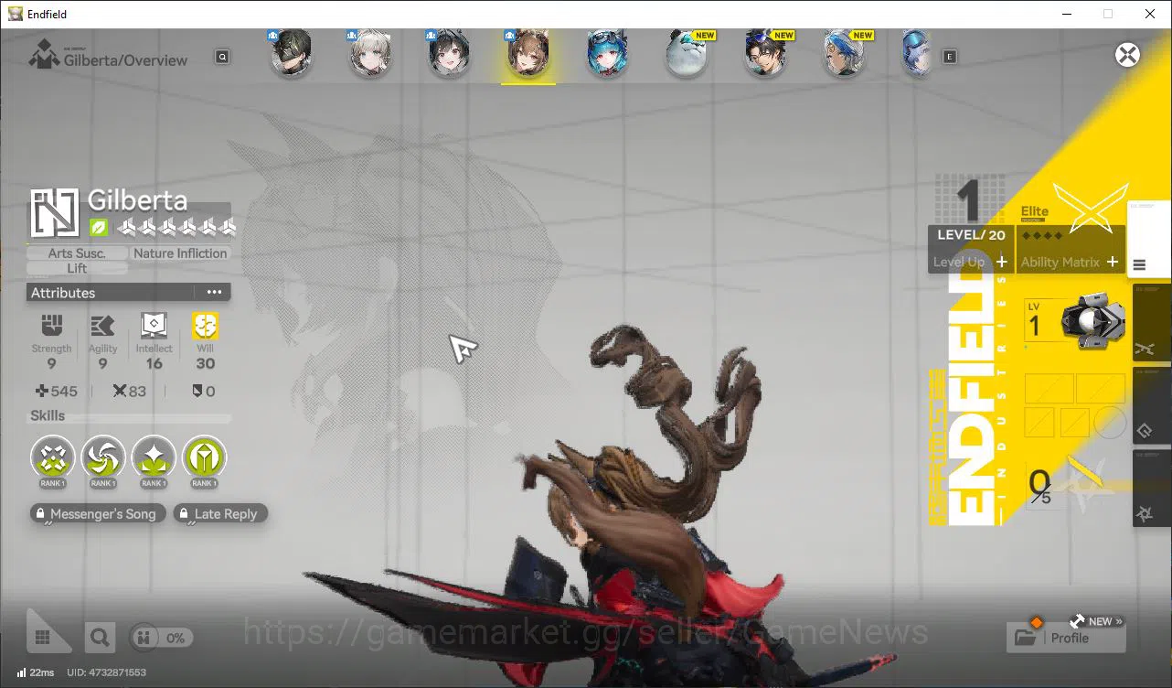Minimize the Endfield window
The height and width of the screenshot is (688, 1172).
[x=1066, y=14]
